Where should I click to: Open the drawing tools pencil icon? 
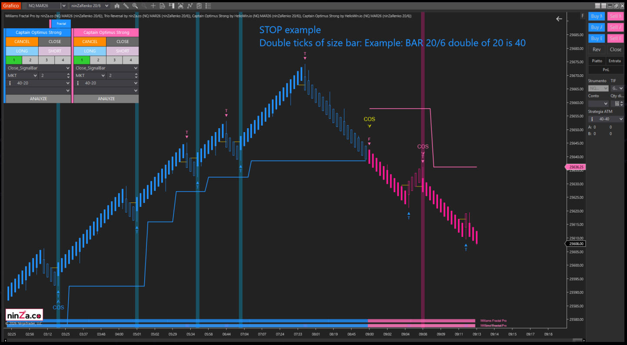126,6
